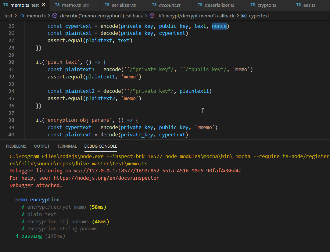The width and height of the screenshot is (330, 252).
Task: Click 'plain text' test result in console
Action: coord(39,214)
